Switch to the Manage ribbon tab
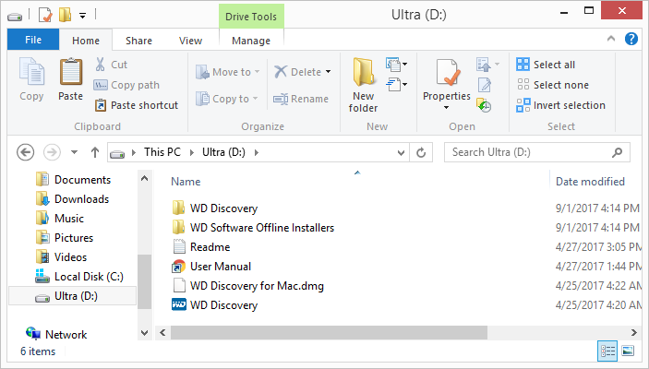 pos(251,41)
